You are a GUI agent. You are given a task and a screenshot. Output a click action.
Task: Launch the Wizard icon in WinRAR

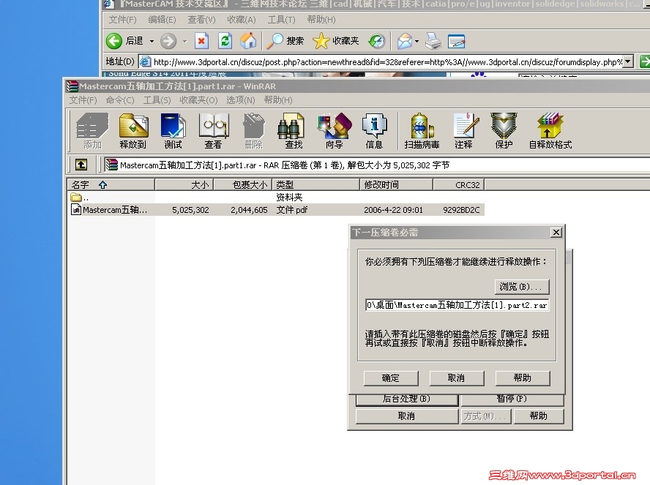(x=334, y=131)
